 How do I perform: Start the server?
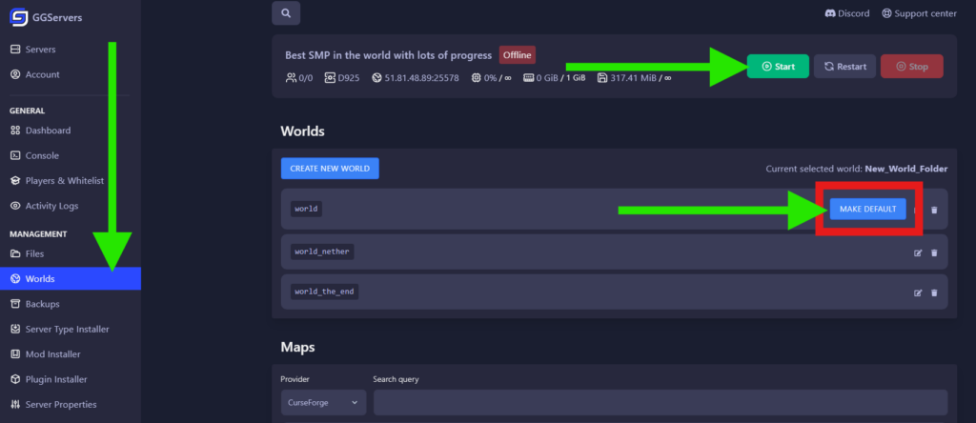point(778,67)
